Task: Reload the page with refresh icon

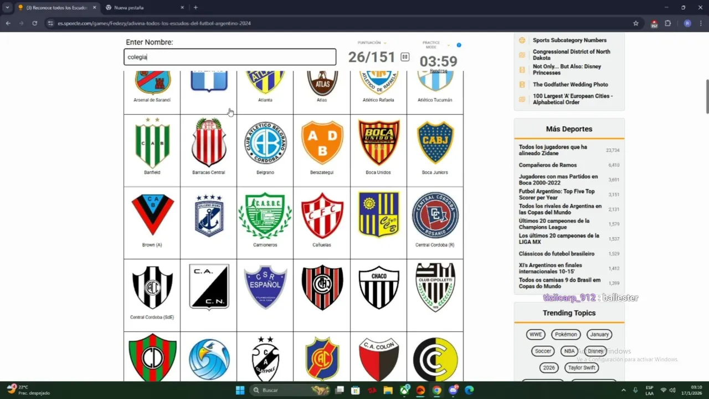Action: (34, 23)
